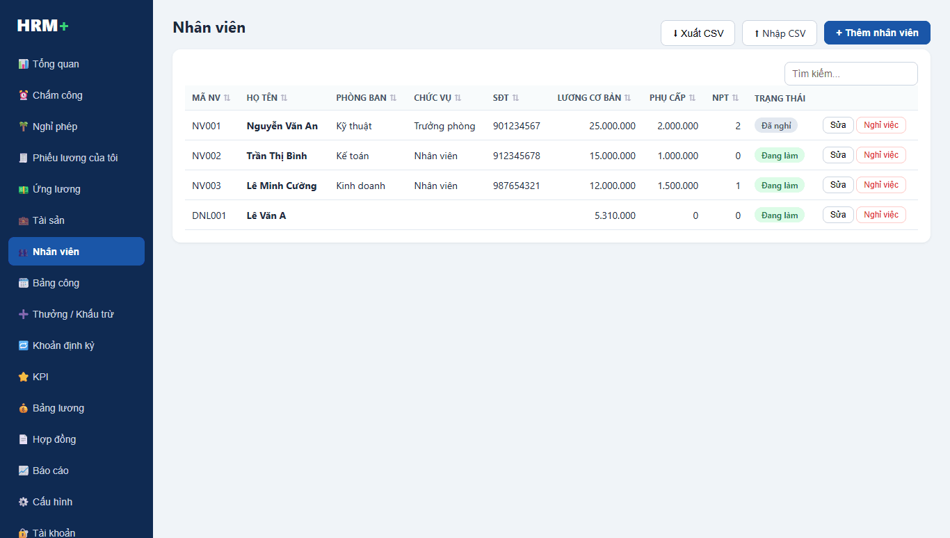Click the salary value 25.000.000
The width and height of the screenshot is (950, 538).
[612, 126]
